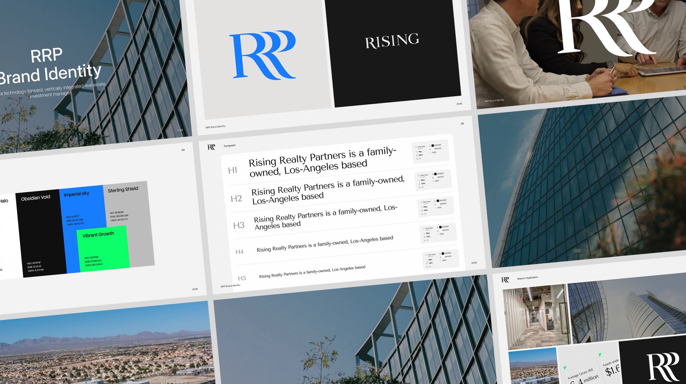The height and width of the screenshot is (384, 686).
Task: Click the H4 single-line sample sentence
Action: click(x=325, y=244)
